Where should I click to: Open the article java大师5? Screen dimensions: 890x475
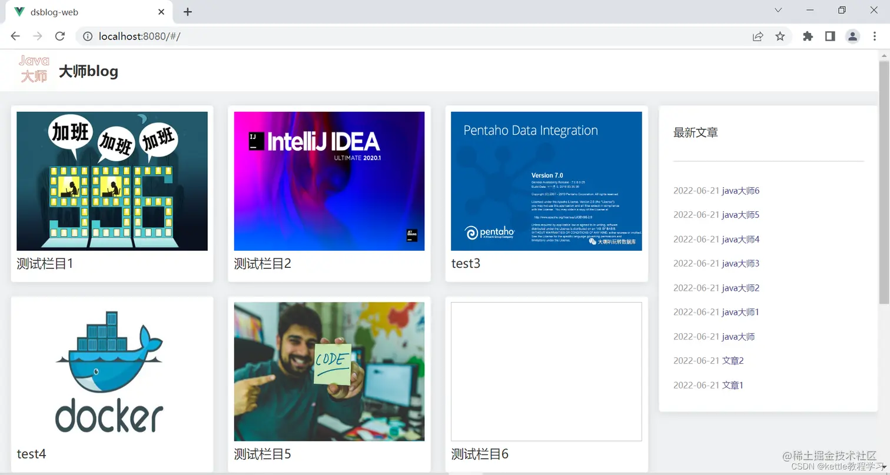click(740, 215)
